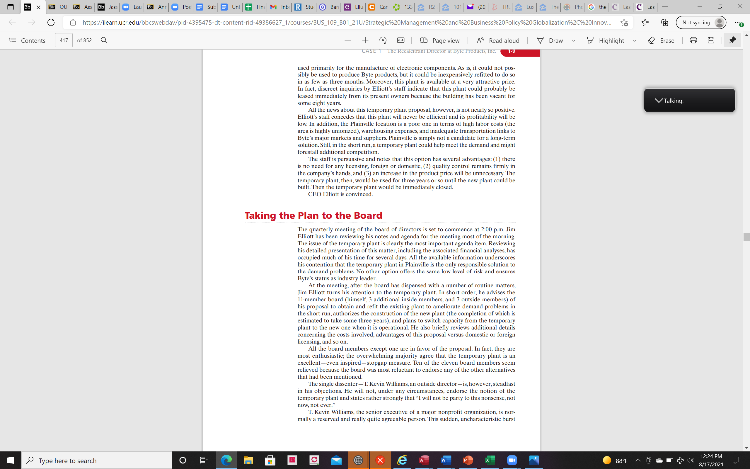Switch to the Sub Google Docs tab

coord(206,7)
